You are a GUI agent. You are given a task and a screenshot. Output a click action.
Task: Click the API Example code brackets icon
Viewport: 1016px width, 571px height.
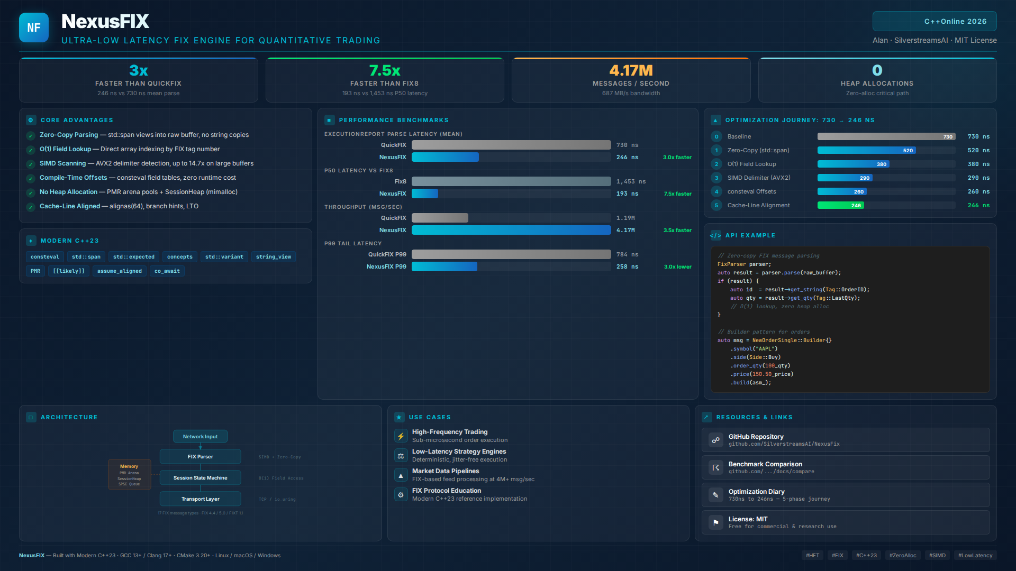coord(715,236)
